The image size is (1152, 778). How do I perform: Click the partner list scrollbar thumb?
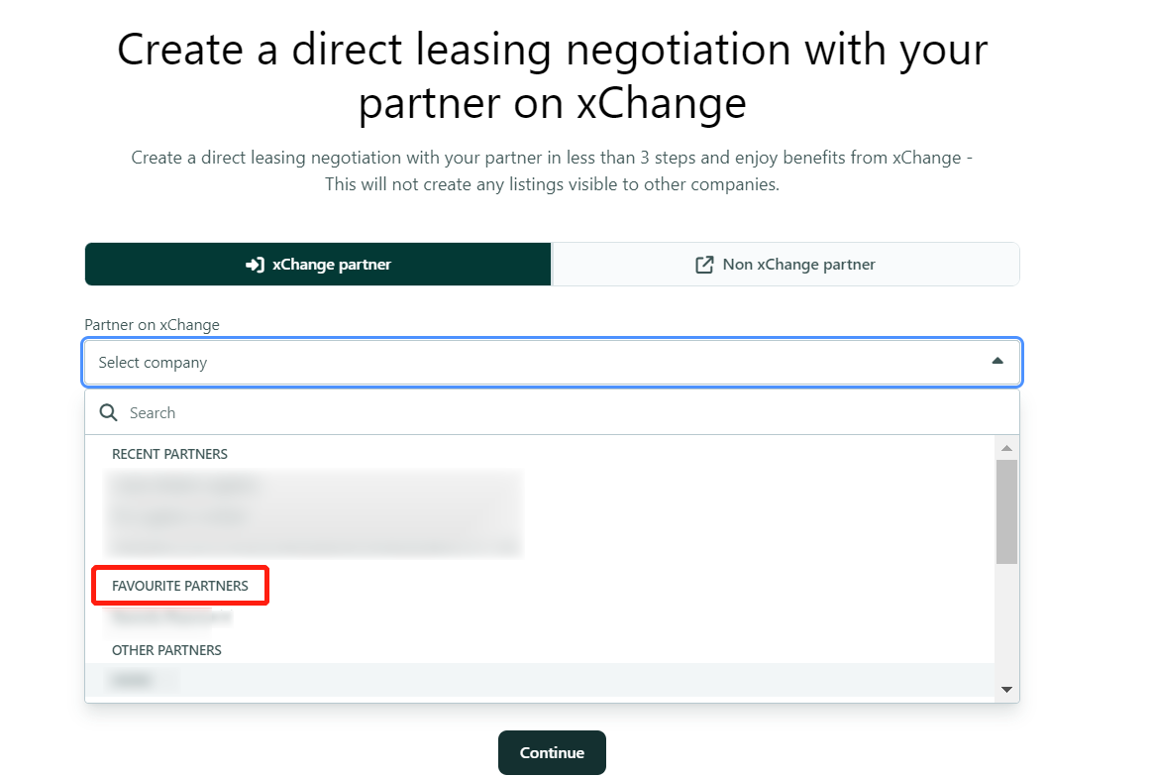tap(1006, 511)
